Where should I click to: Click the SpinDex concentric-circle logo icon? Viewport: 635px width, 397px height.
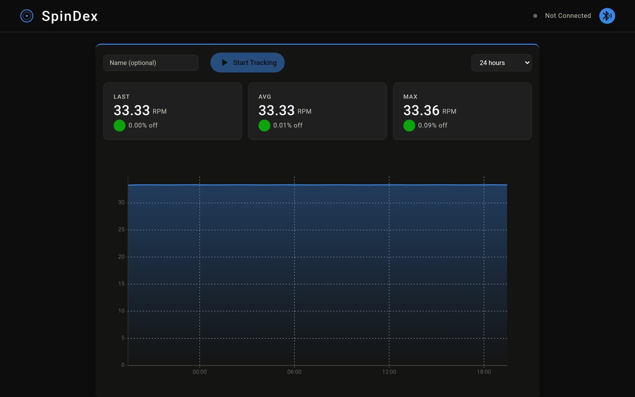27,16
